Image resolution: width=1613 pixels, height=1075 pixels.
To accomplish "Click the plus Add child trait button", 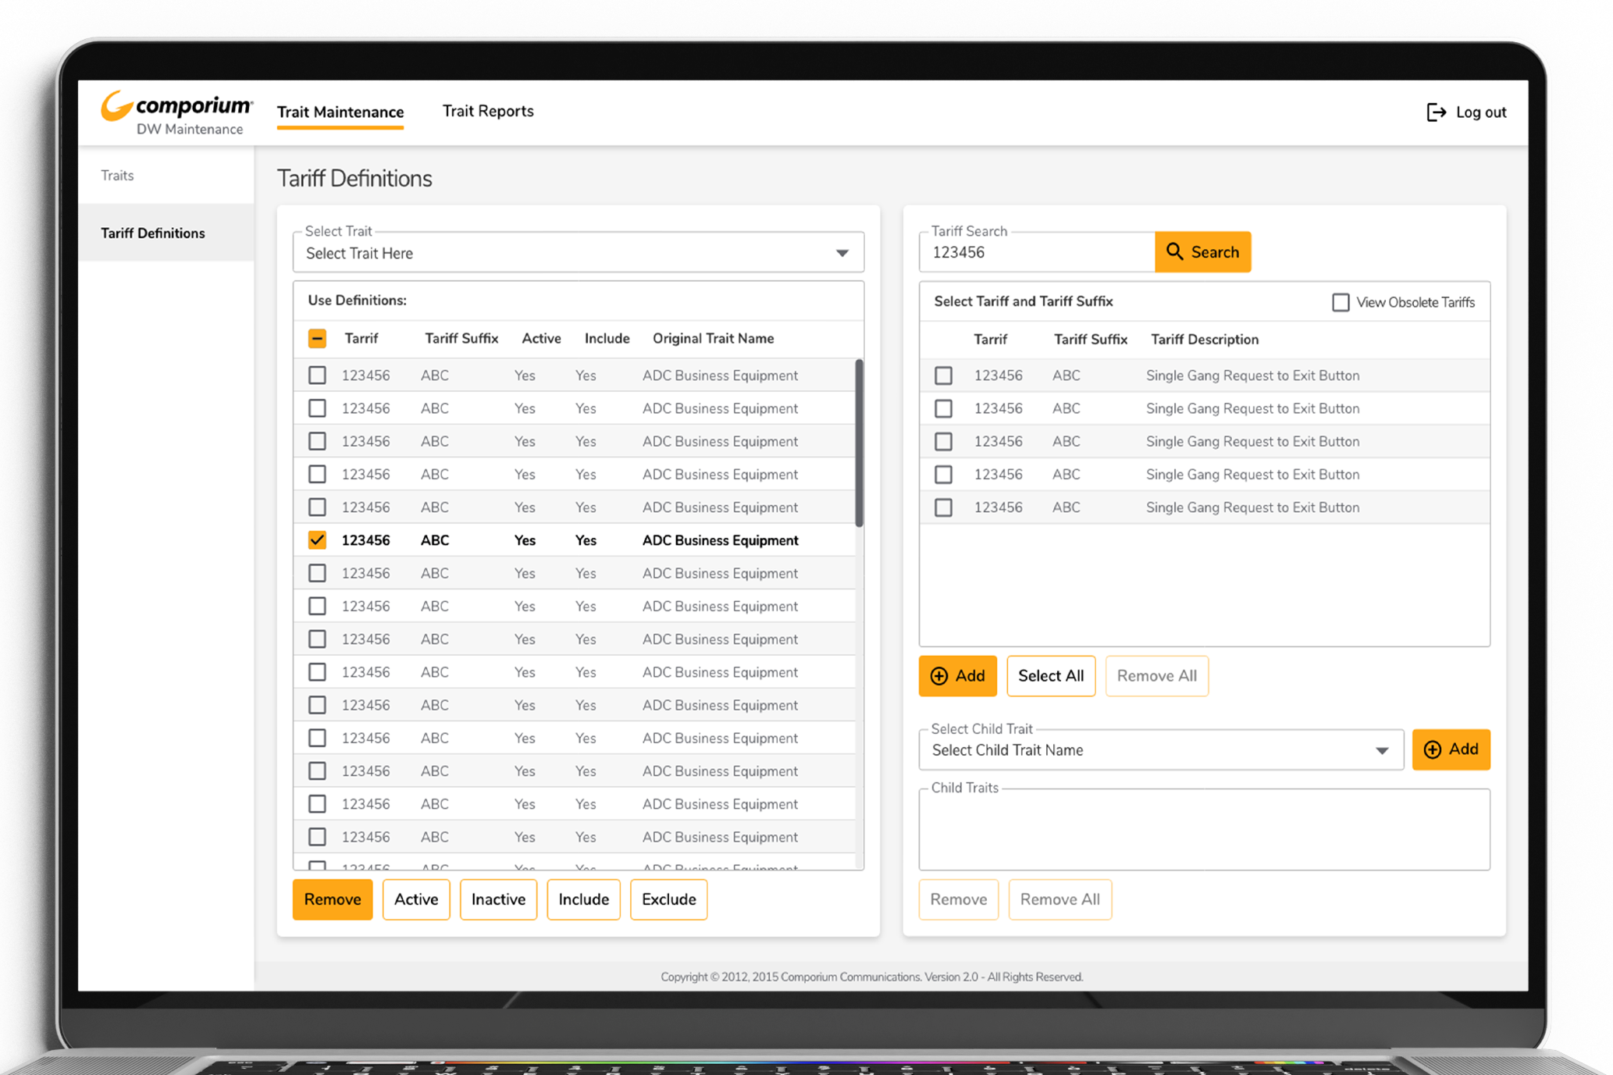I will [1451, 749].
